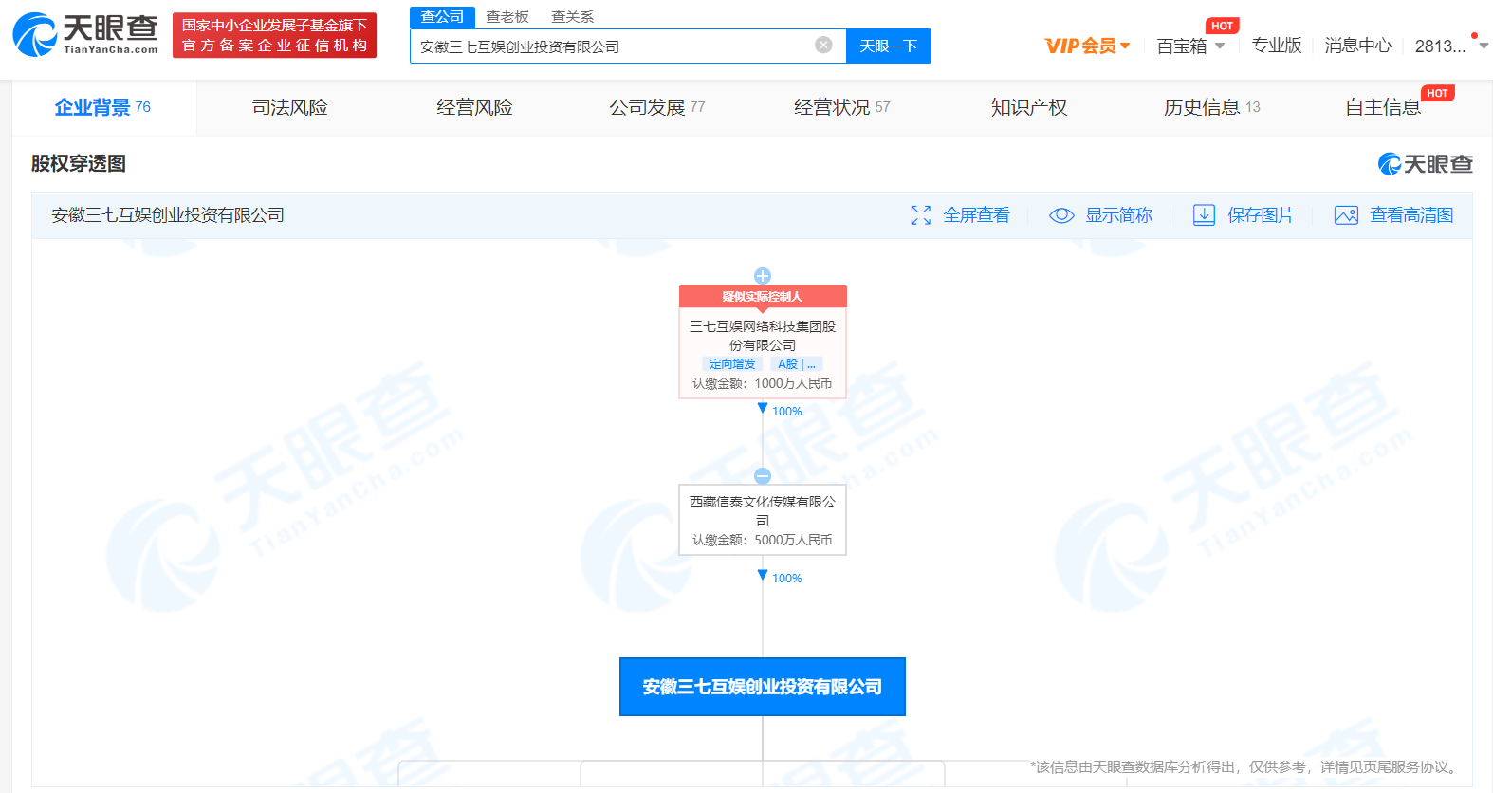
Task: Click 认缴金额：5000万人民币 text
Action: click(763, 540)
